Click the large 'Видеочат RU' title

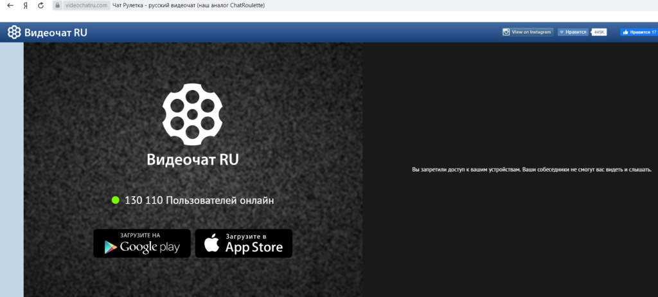pos(192,159)
